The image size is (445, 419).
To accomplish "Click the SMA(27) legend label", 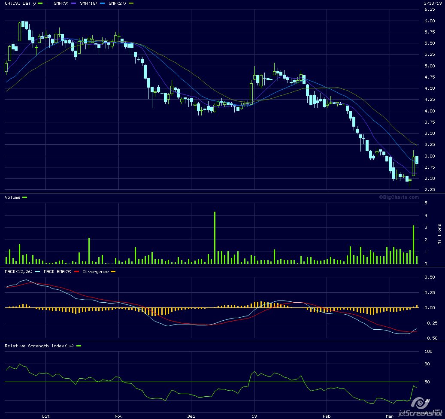I will 118,3.
